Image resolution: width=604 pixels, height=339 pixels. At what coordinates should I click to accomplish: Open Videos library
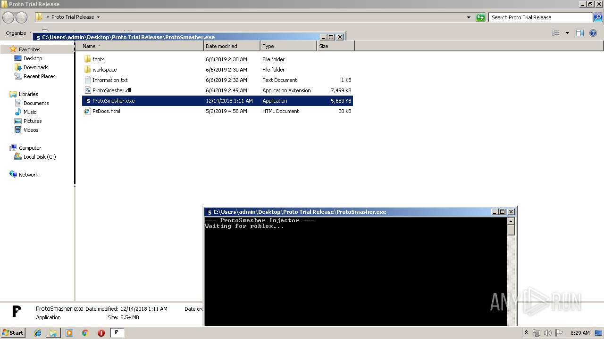click(x=31, y=130)
